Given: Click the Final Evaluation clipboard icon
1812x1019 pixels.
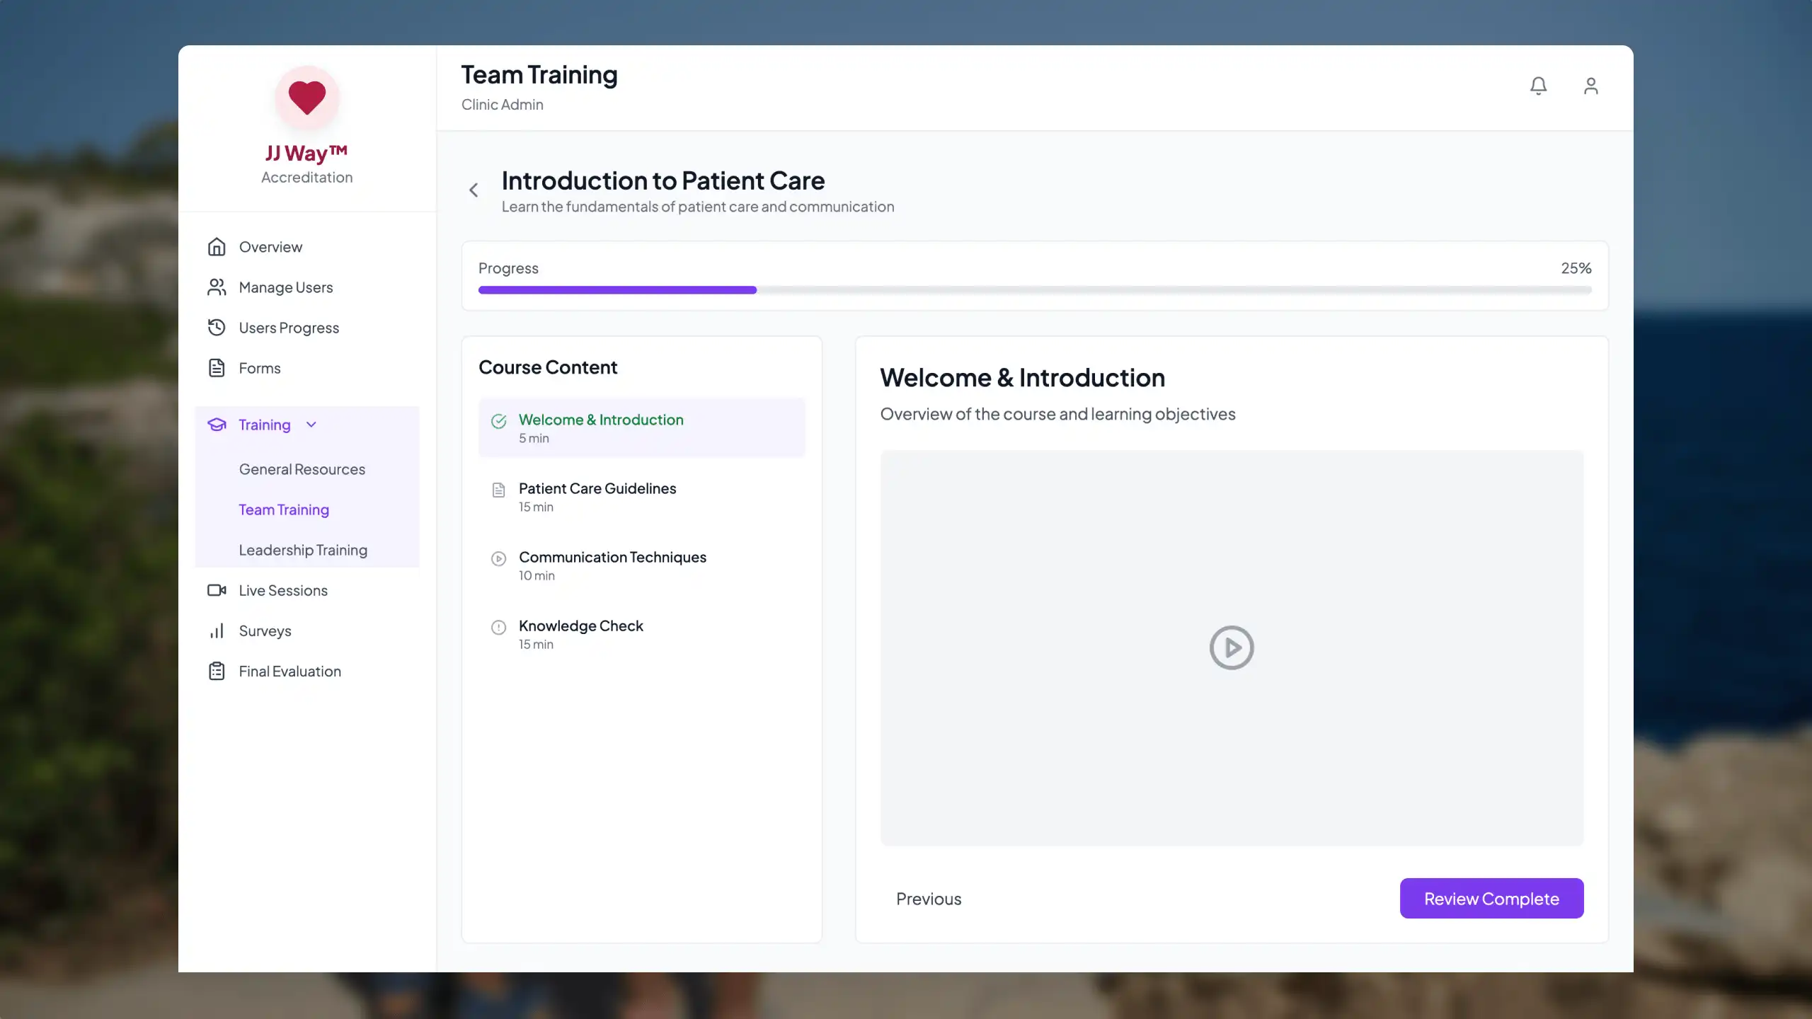Looking at the screenshot, I should 217,671.
